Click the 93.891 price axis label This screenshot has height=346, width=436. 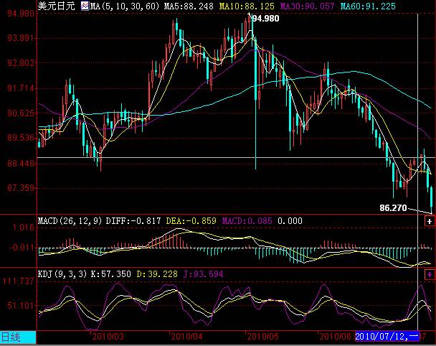(x=21, y=38)
